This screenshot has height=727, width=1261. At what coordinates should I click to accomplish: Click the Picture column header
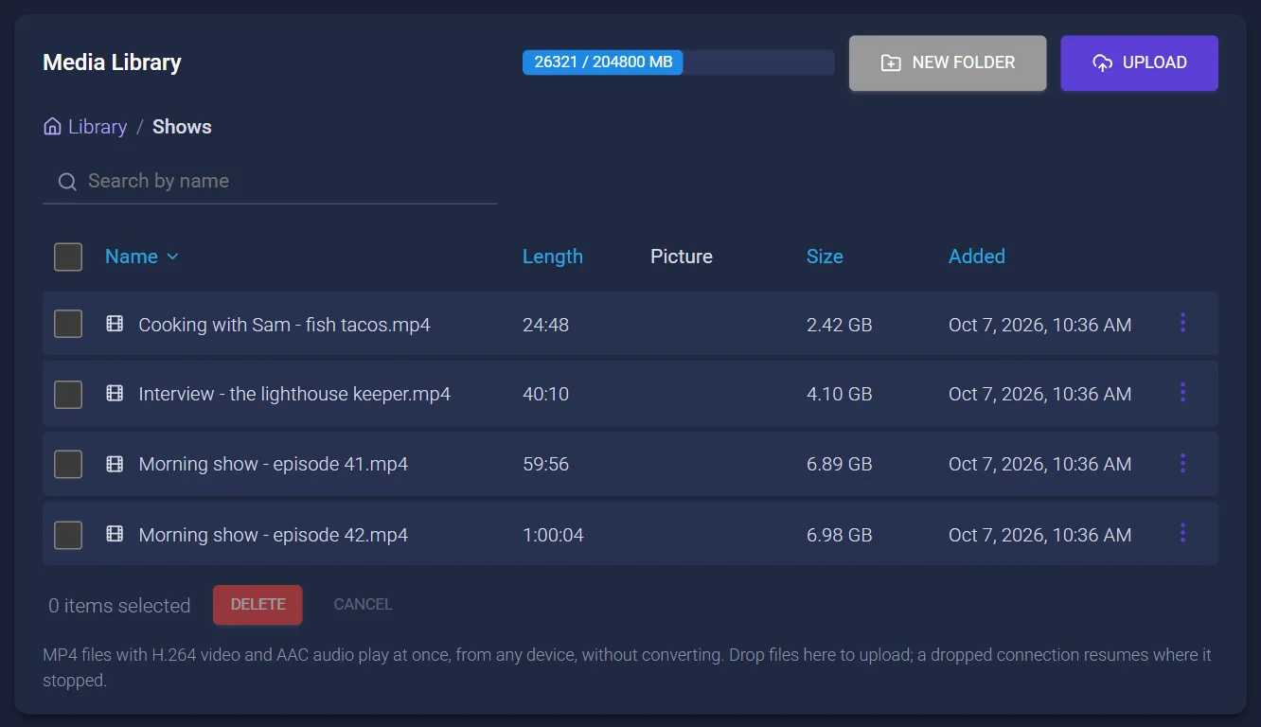pyautogui.click(x=682, y=257)
